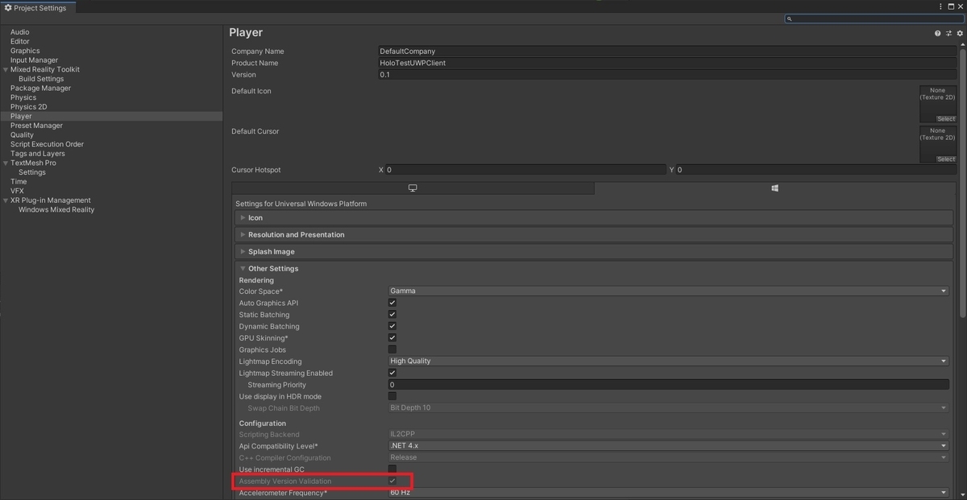Open the Player help reference icon

click(938, 33)
